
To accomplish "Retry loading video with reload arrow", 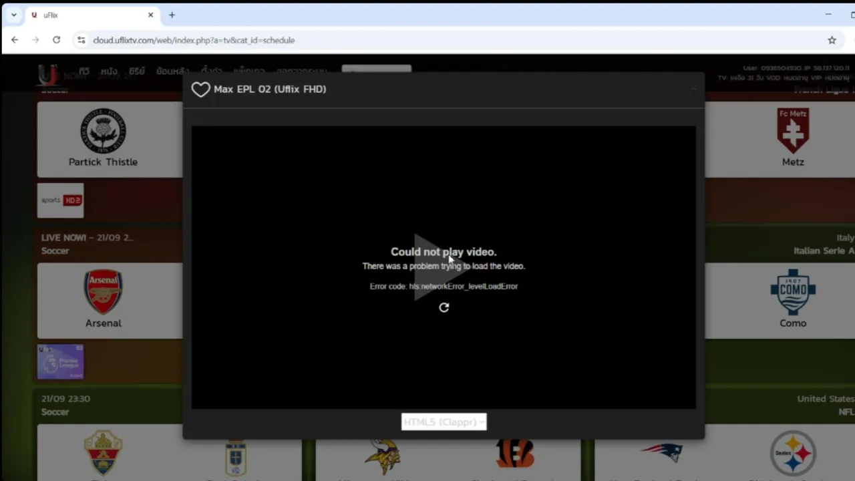I will tap(444, 307).
